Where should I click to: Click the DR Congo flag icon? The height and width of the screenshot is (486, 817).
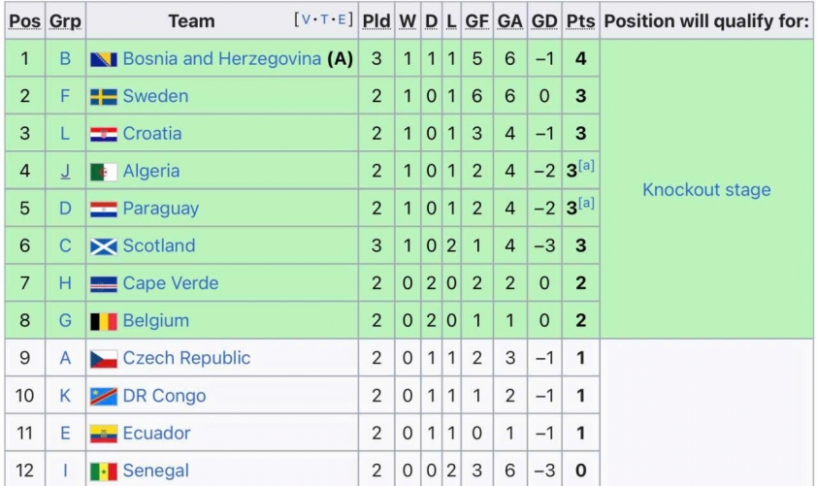pyautogui.click(x=103, y=397)
